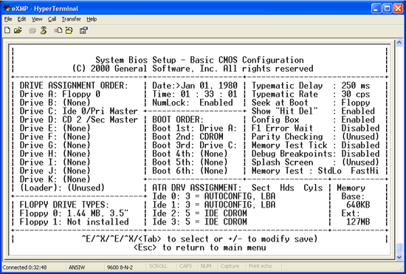This screenshot has height=274, width=406.
Task: Click the vertical scrollbar down arrow
Action: pyautogui.click(x=399, y=257)
